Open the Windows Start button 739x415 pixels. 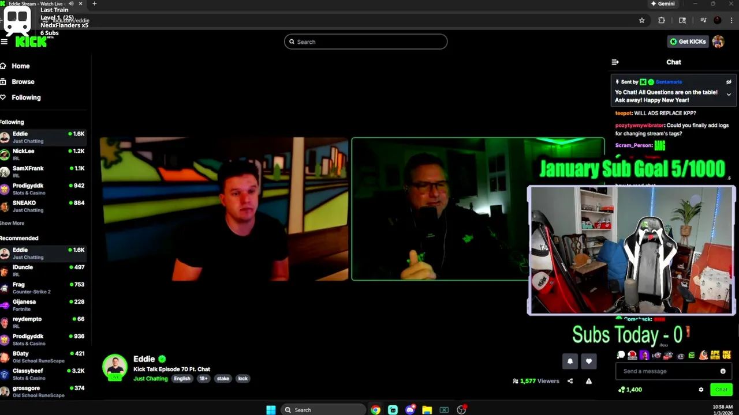pos(271,410)
